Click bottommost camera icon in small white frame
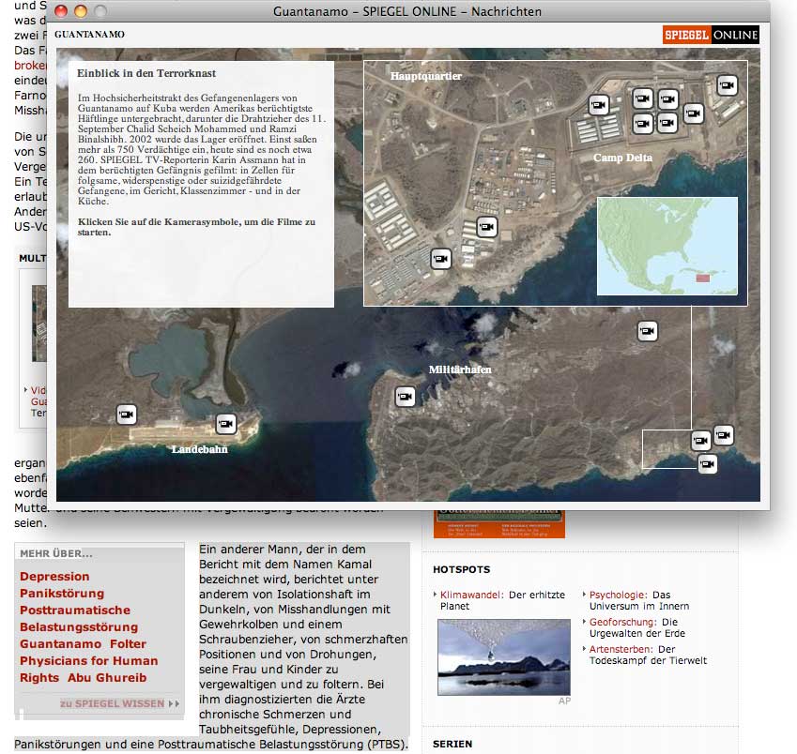 pos(708,463)
